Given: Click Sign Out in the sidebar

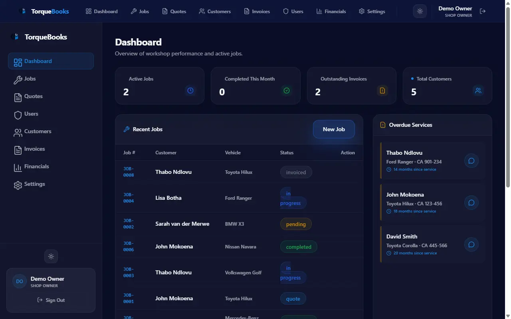Looking at the screenshot, I should [51, 300].
